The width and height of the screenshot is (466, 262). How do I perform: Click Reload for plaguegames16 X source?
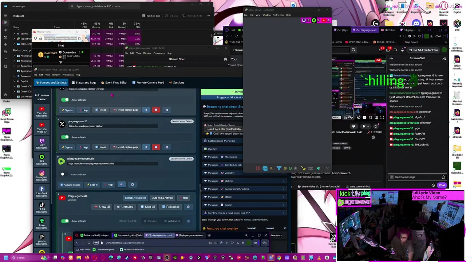tap(100, 147)
